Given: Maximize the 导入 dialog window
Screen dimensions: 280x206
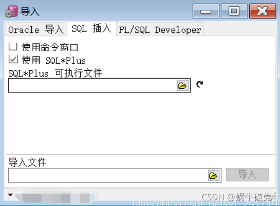Looking at the screenshot, I should coord(234,11).
